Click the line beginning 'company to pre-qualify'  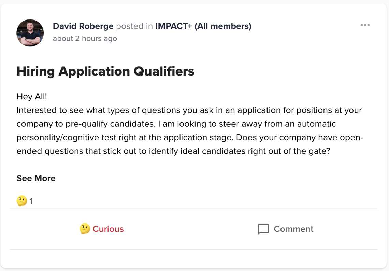click(176, 124)
